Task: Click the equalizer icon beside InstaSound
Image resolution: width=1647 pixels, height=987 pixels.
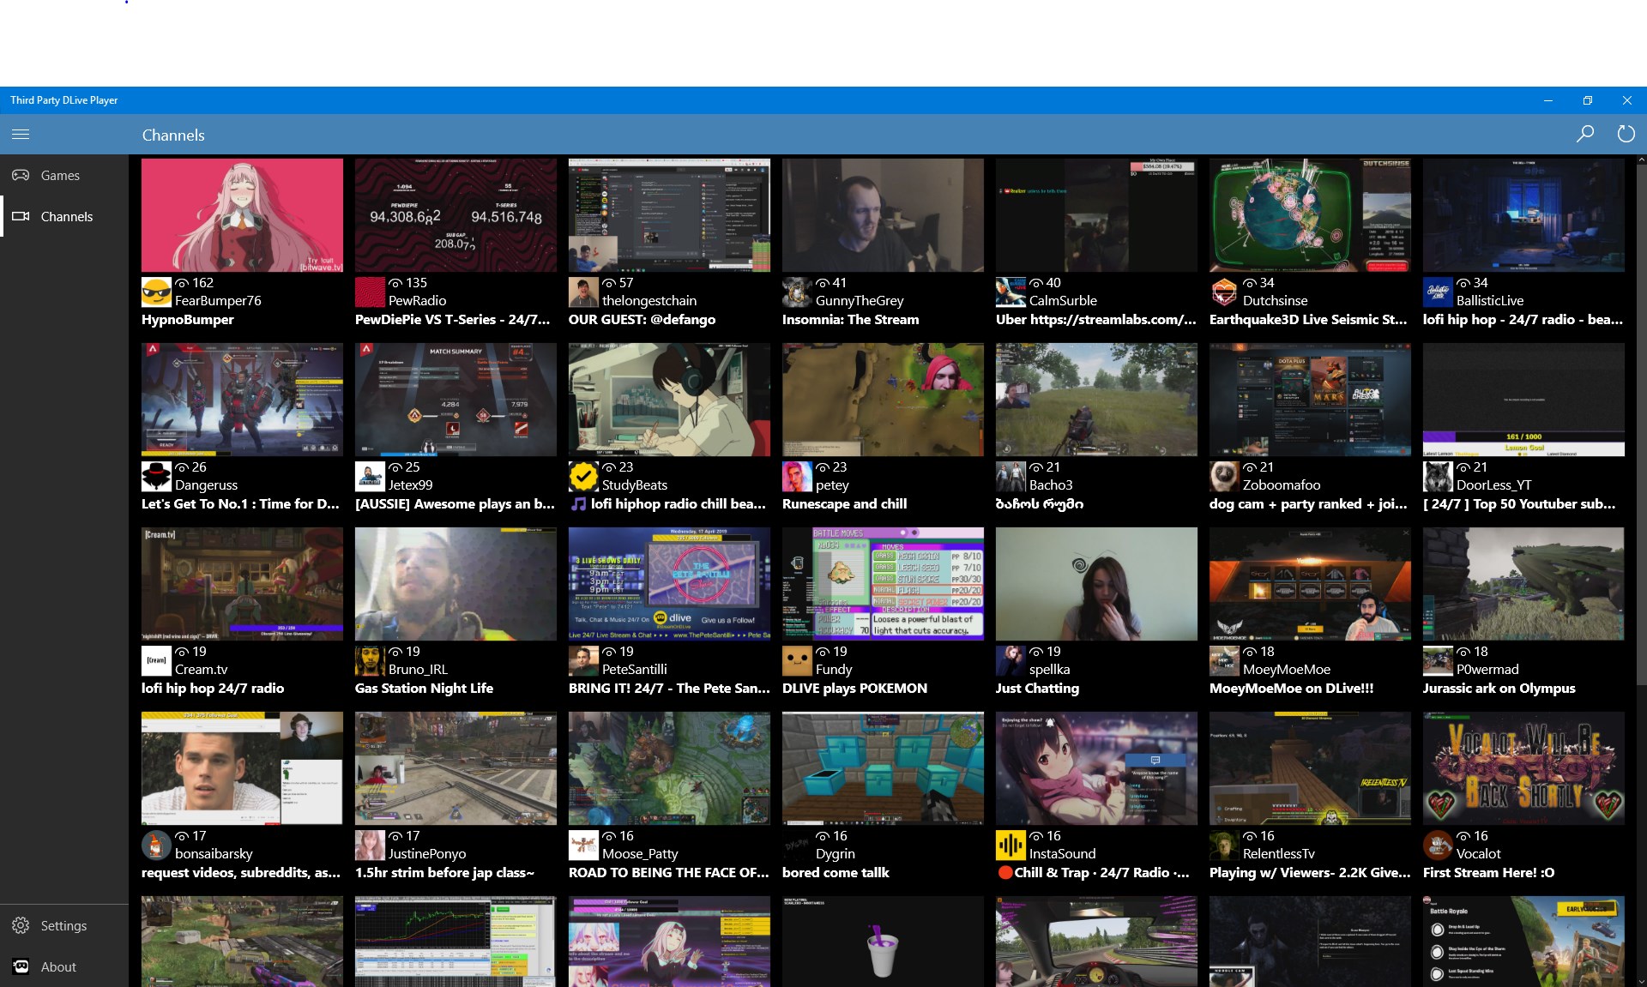Action: tap(1011, 846)
